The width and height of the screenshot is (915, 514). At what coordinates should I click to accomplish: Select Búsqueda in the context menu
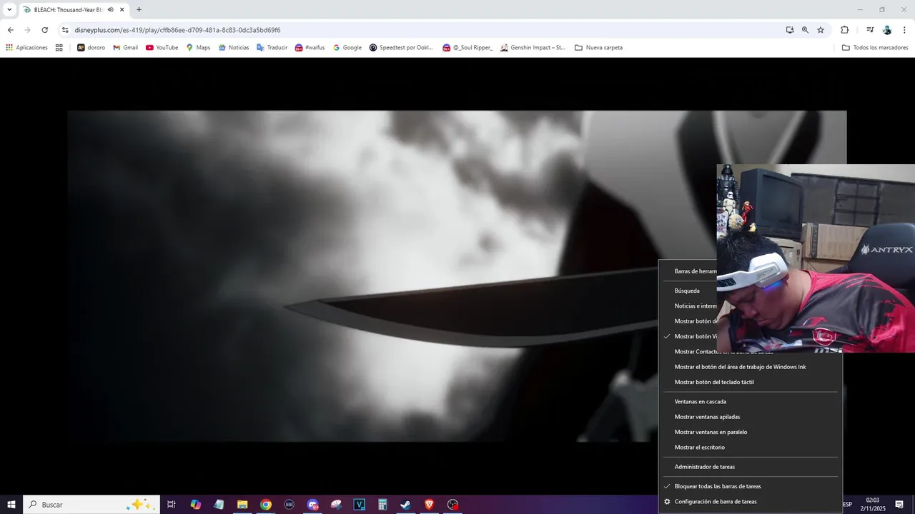(688, 291)
